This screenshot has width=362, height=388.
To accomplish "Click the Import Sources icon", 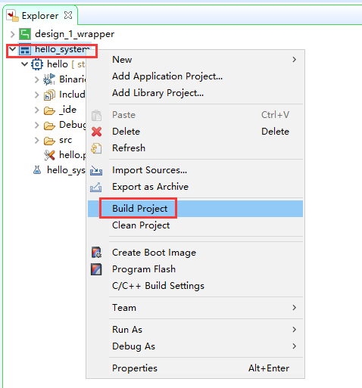I will [x=96, y=170].
